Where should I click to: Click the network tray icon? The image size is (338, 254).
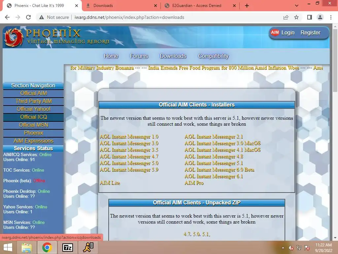tap(299, 248)
